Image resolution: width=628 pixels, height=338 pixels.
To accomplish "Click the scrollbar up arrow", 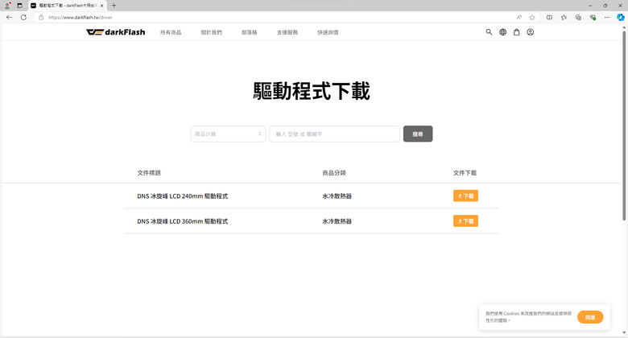I will pos(624,27).
